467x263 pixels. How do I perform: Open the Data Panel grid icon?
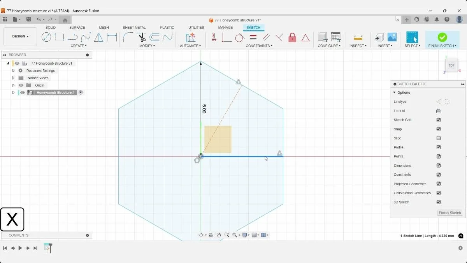pos(5,19)
